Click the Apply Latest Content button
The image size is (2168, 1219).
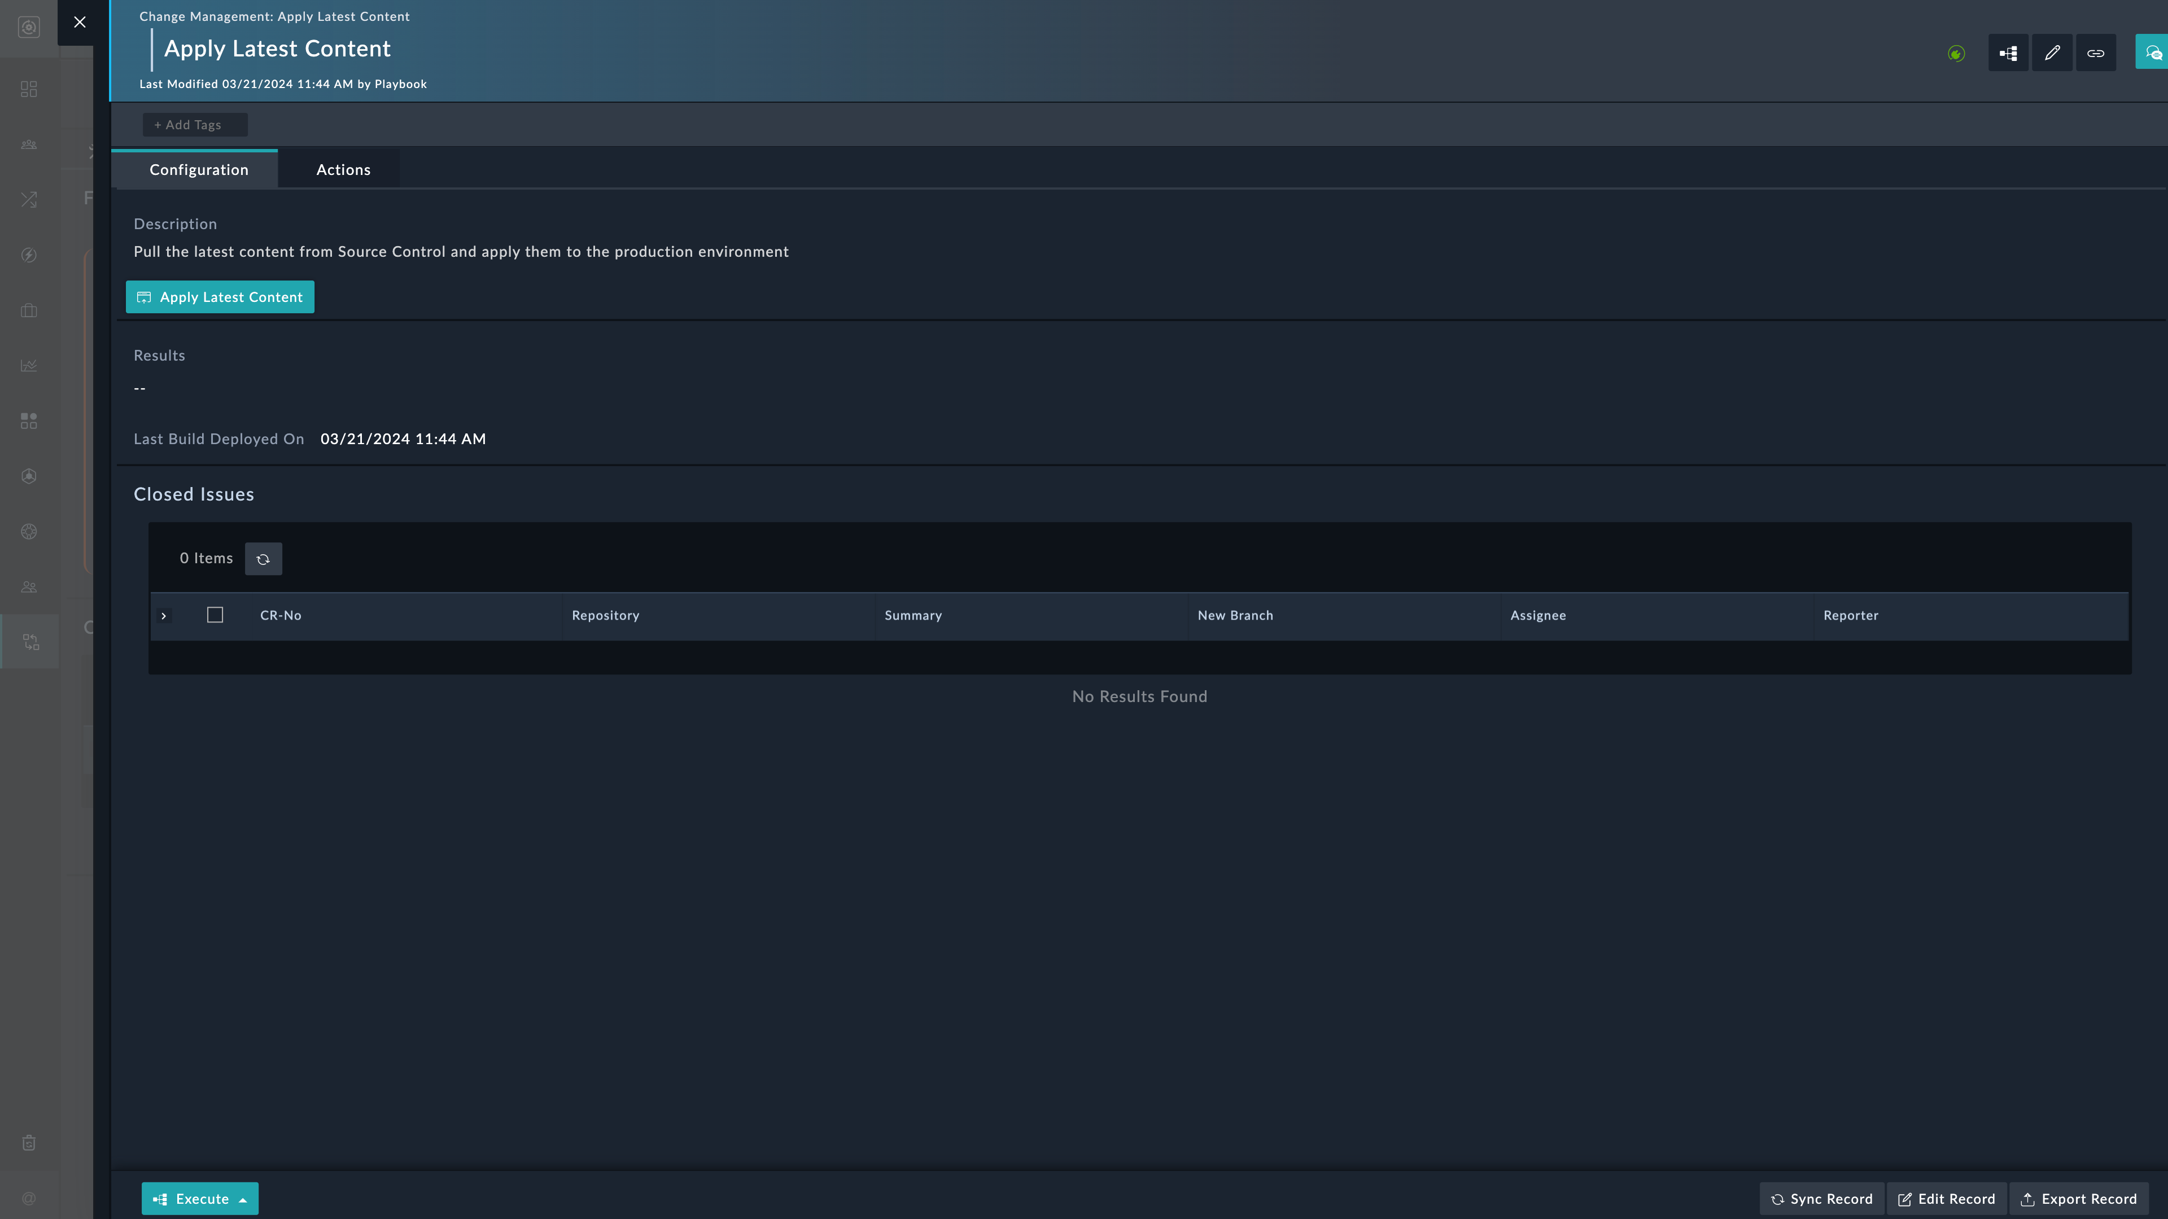click(x=220, y=297)
